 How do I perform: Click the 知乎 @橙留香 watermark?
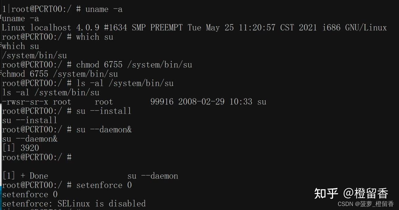click(x=351, y=194)
